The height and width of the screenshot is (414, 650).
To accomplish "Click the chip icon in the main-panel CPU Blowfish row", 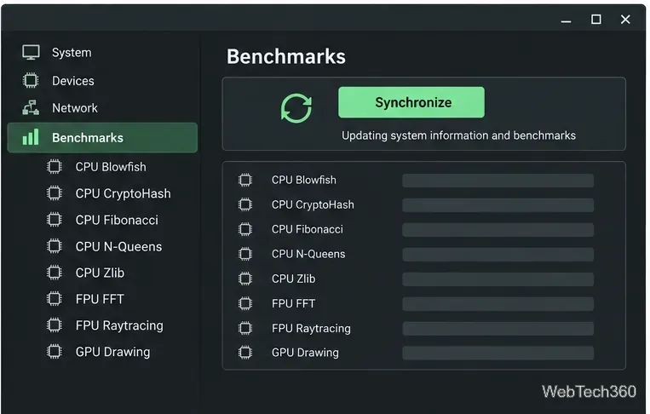I will 245,180.
